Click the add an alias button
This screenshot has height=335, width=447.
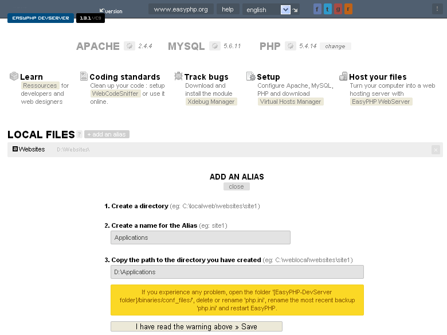pos(107,134)
